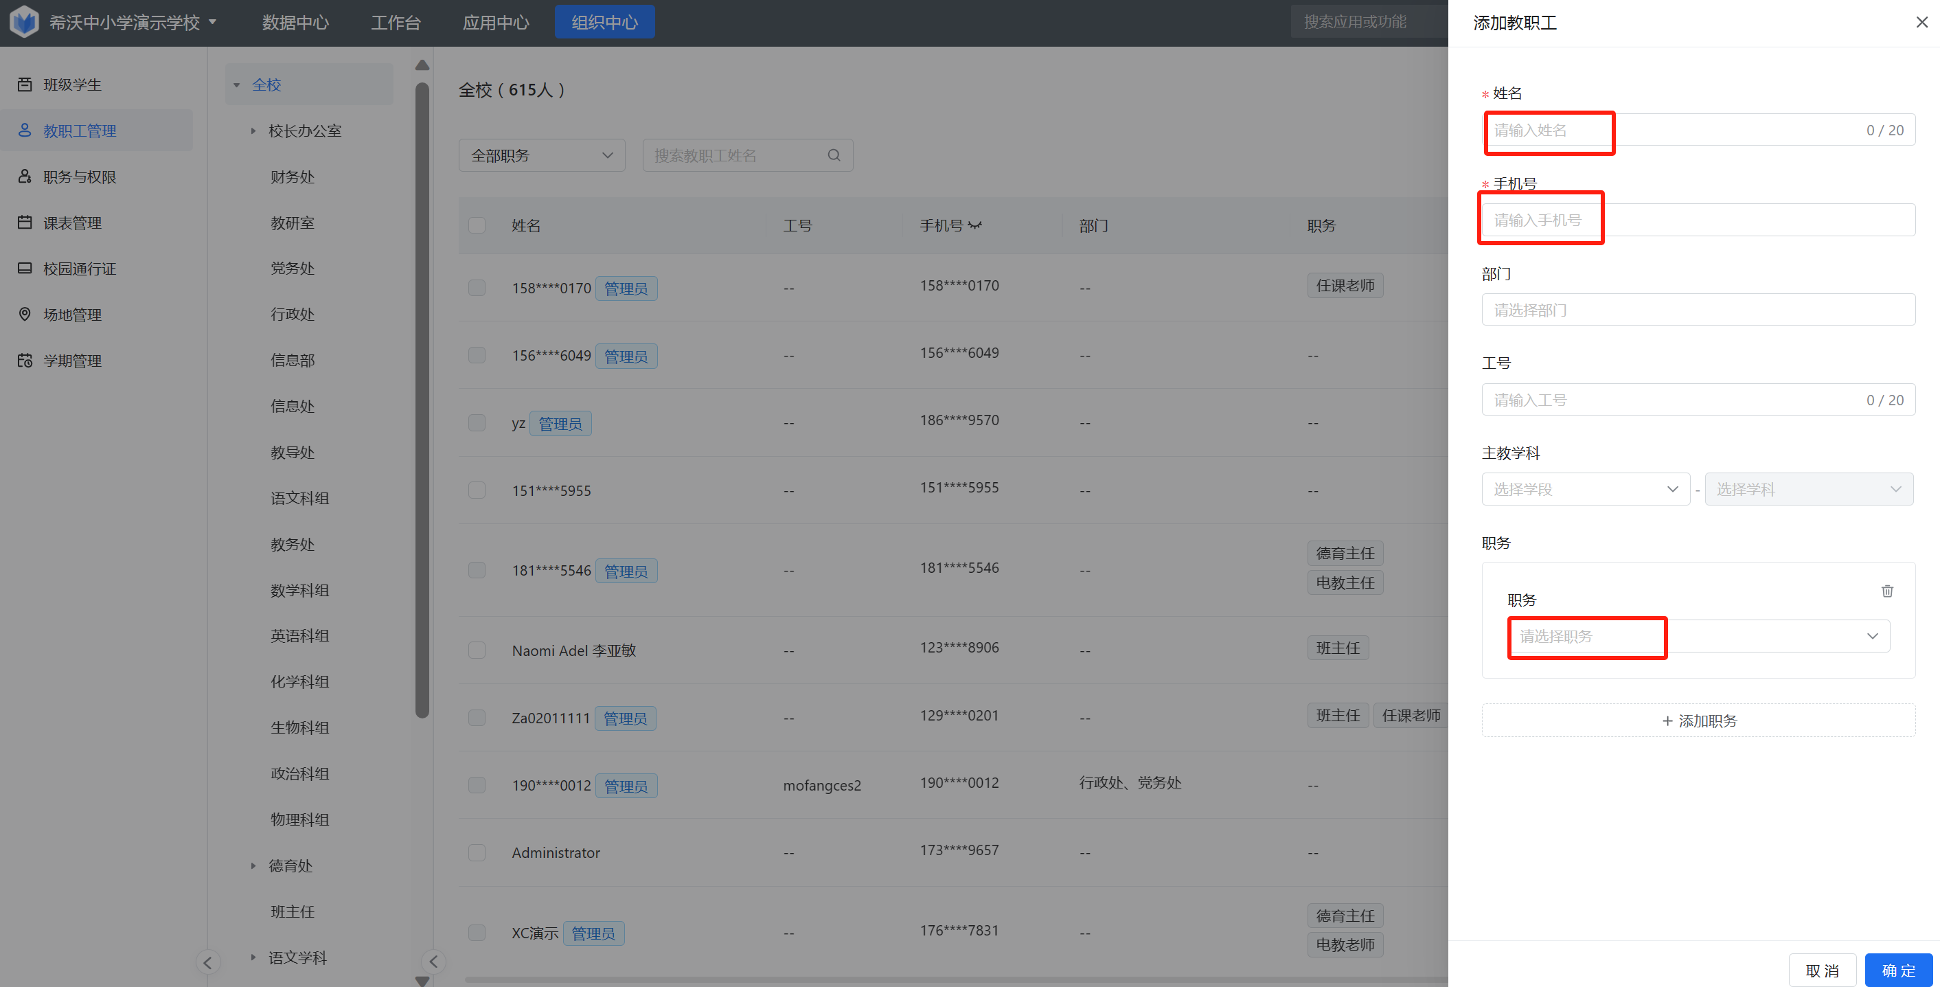Screen dimensions: 1940x987
Task: Select 物理科组 in department tree
Action: point(299,819)
